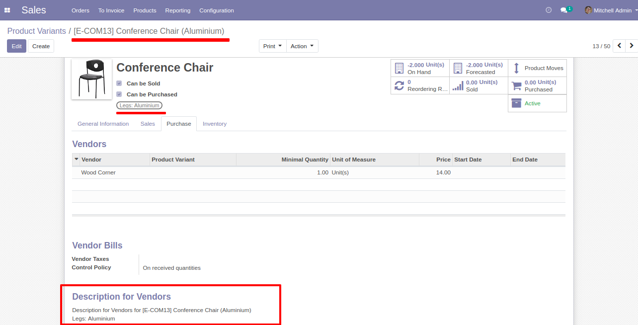The width and height of the screenshot is (638, 325).
Task: Open the To Invoice menu
Action: pyautogui.click(x=111, y=10)
